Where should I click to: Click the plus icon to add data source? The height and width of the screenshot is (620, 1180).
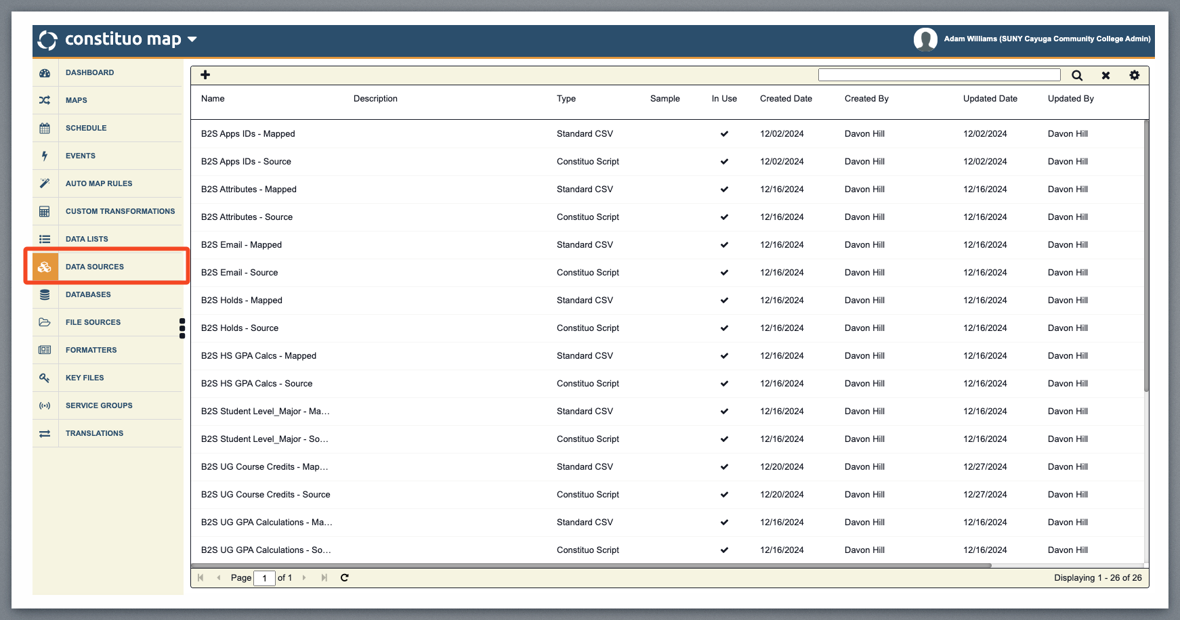point(205,75)
